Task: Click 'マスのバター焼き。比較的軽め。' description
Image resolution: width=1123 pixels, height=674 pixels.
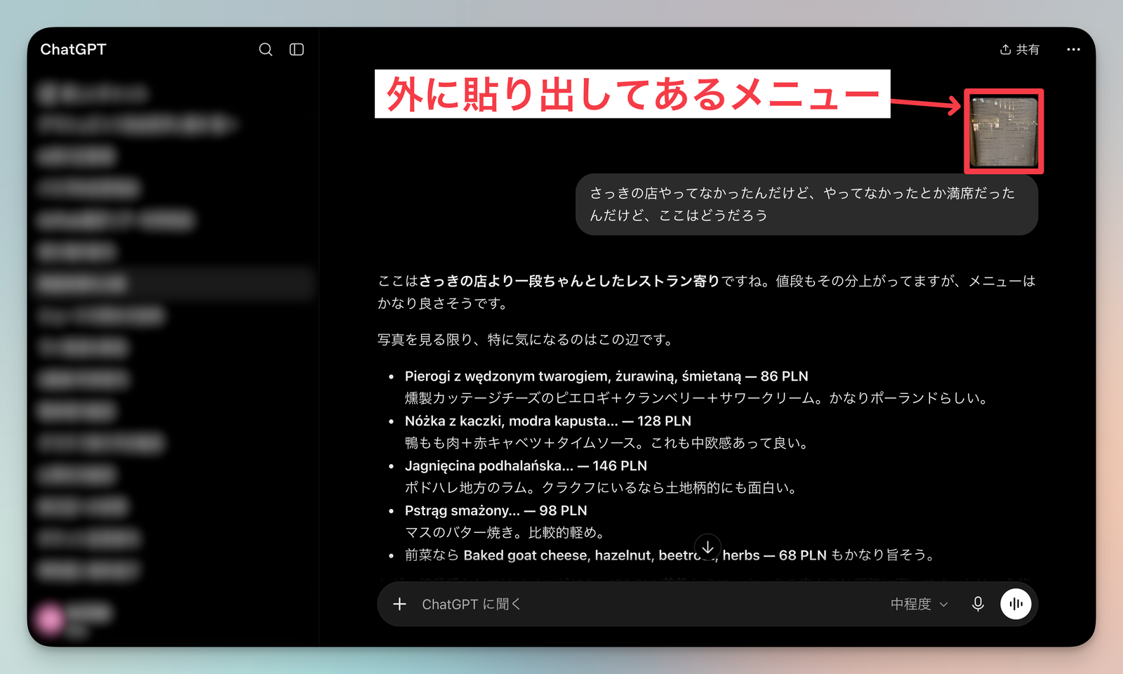Action: [x=505, y=533]
